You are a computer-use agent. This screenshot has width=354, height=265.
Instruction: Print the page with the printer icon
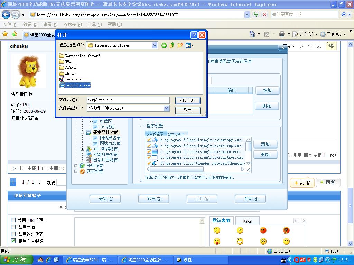click(282, 34)
